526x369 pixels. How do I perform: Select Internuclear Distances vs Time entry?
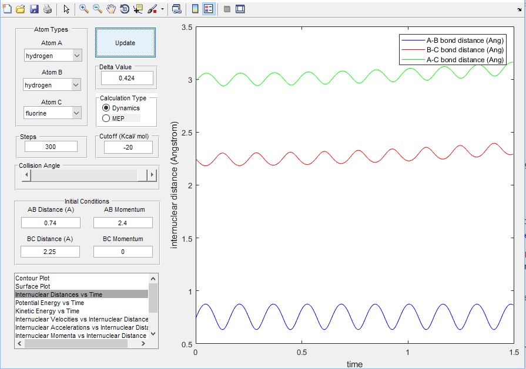[82, 294]
